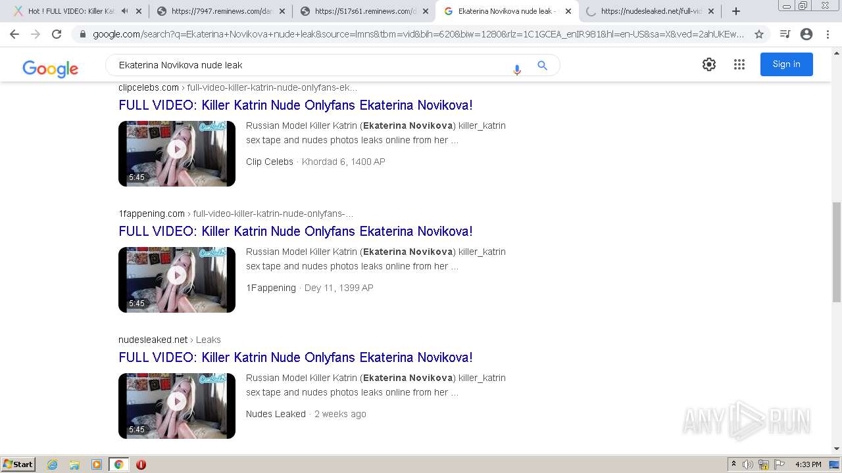Go back to the previous page
Viewport: 842px width, 473px height.
tap(14, 34)
